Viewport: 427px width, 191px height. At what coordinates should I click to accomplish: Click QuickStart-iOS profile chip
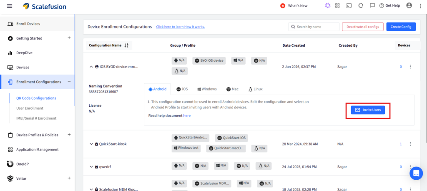[x=231, y=138]
